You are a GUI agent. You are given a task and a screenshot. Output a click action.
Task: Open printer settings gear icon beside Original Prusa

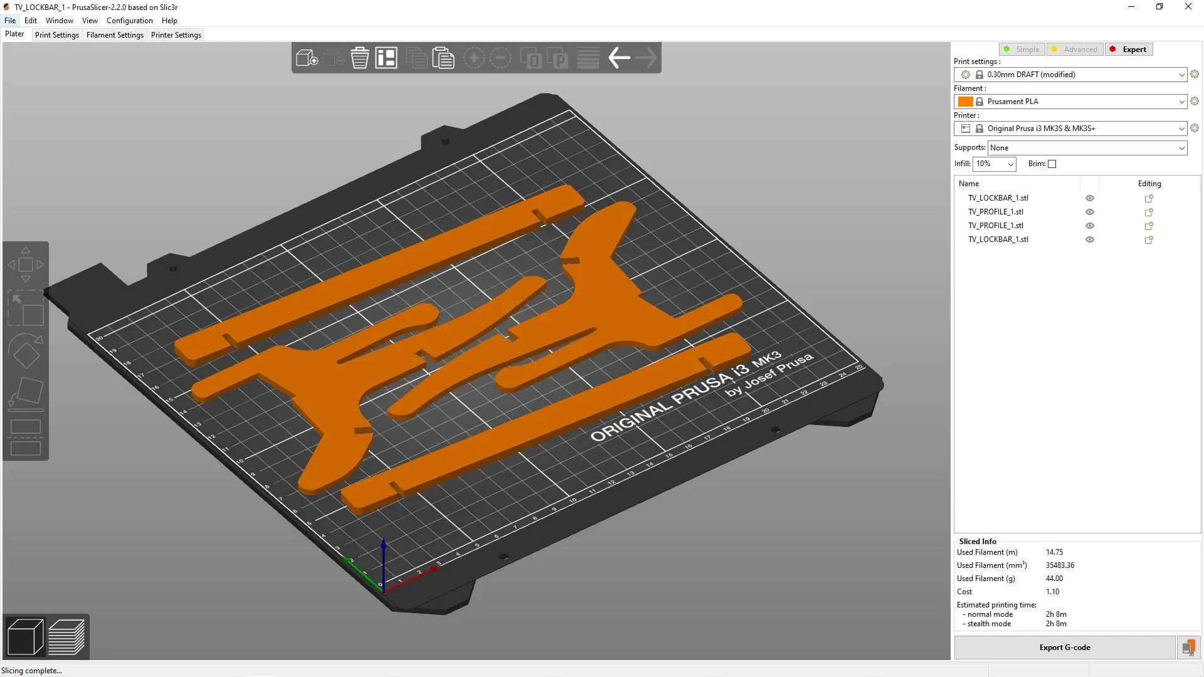tap(1195, 128)
